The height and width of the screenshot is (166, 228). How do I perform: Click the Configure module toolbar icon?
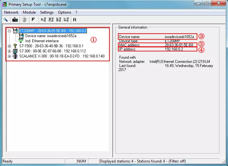(x=15, y=20)
